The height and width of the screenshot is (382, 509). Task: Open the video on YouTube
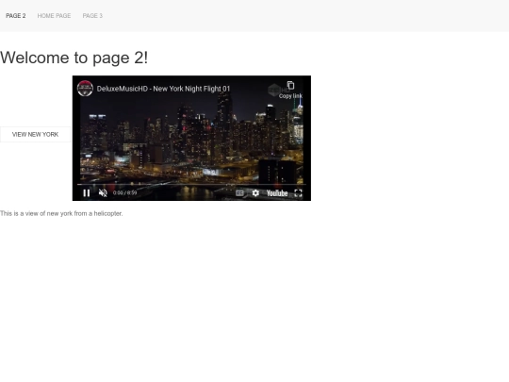(x=277, y=193)
